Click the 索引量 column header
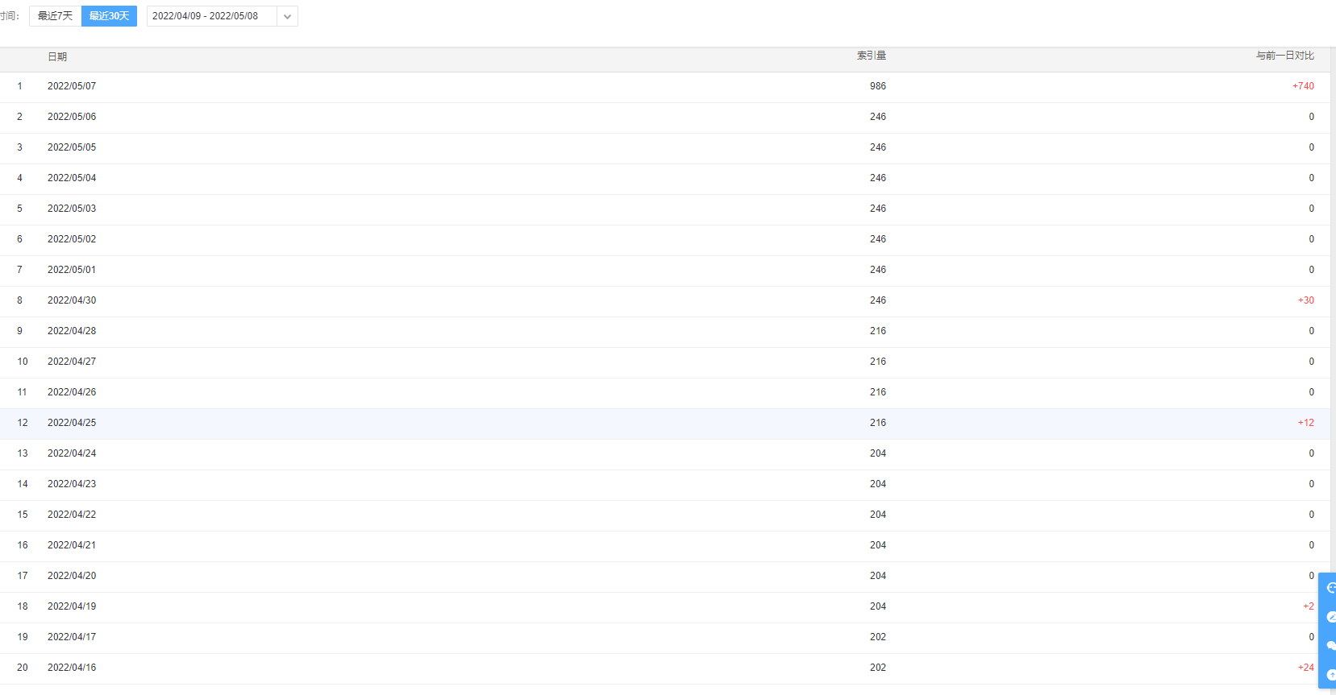 (872, 56)
